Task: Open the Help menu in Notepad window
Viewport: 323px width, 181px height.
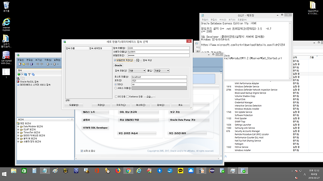Action: tap(242, 20)
